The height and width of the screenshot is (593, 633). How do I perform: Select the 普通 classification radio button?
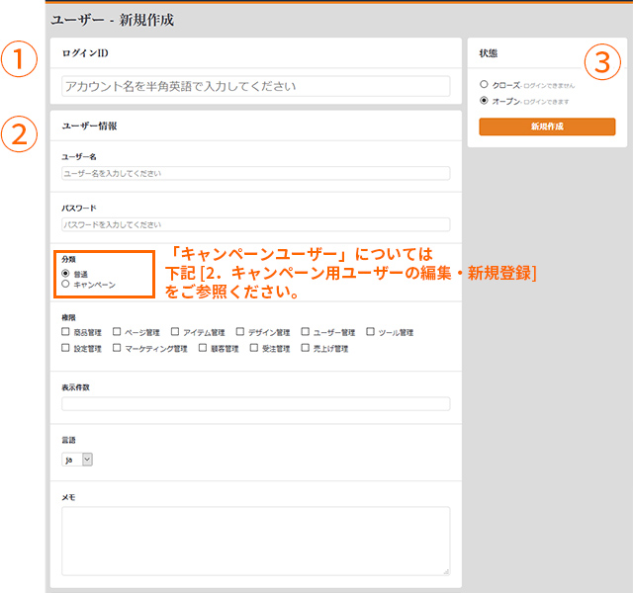(x=66, y=273)
